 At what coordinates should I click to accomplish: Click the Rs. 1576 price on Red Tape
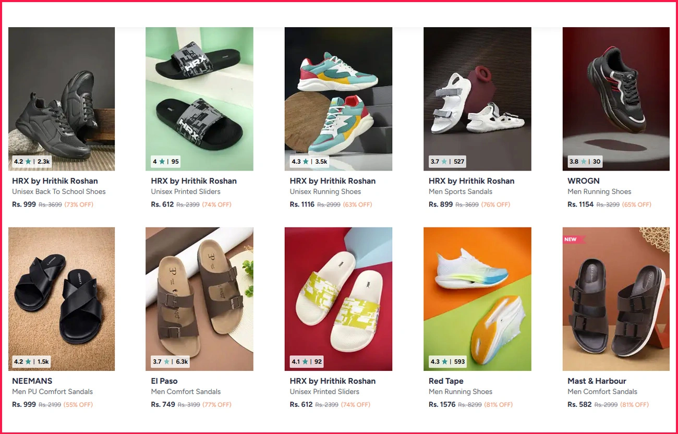pyautogui.click(x=442, y=404)
